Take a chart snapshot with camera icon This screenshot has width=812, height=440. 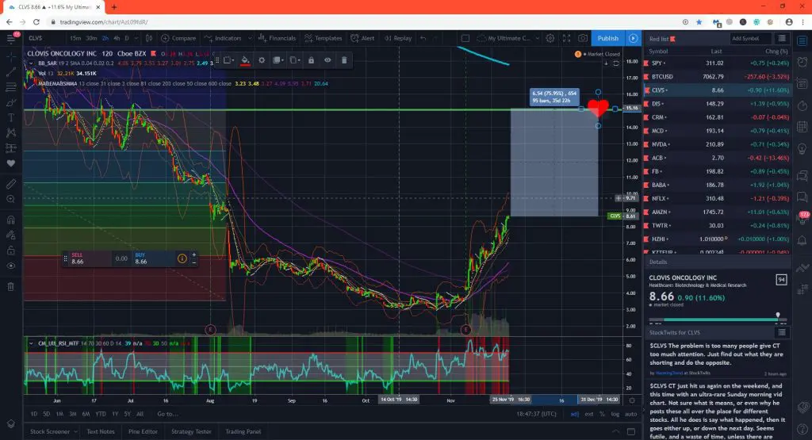click(x=583, y=38)
